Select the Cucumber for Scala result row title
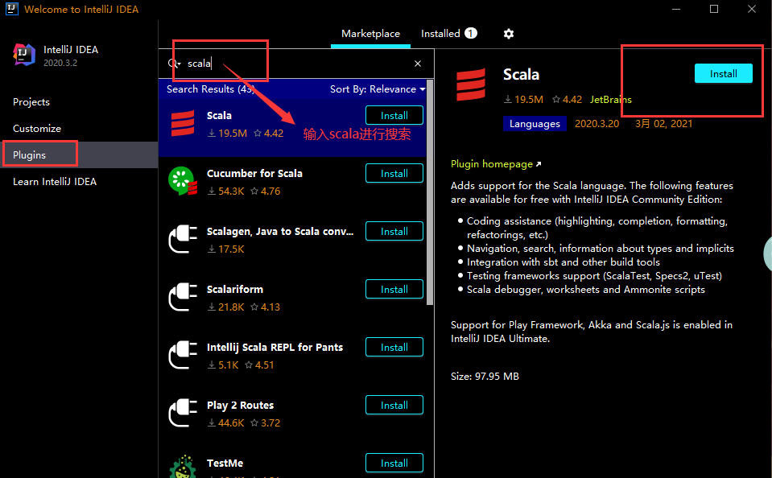Image resolution: width=772 pixels, height=478 pixels. pos(254,173)
